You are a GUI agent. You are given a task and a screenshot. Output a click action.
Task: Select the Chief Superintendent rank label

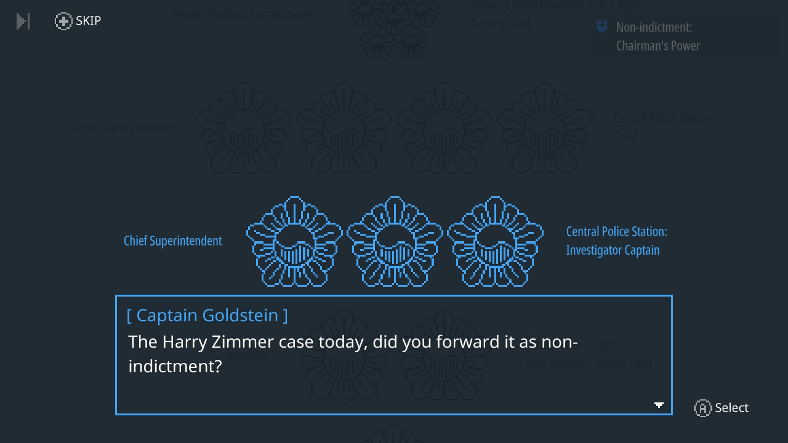pos(173,241)
